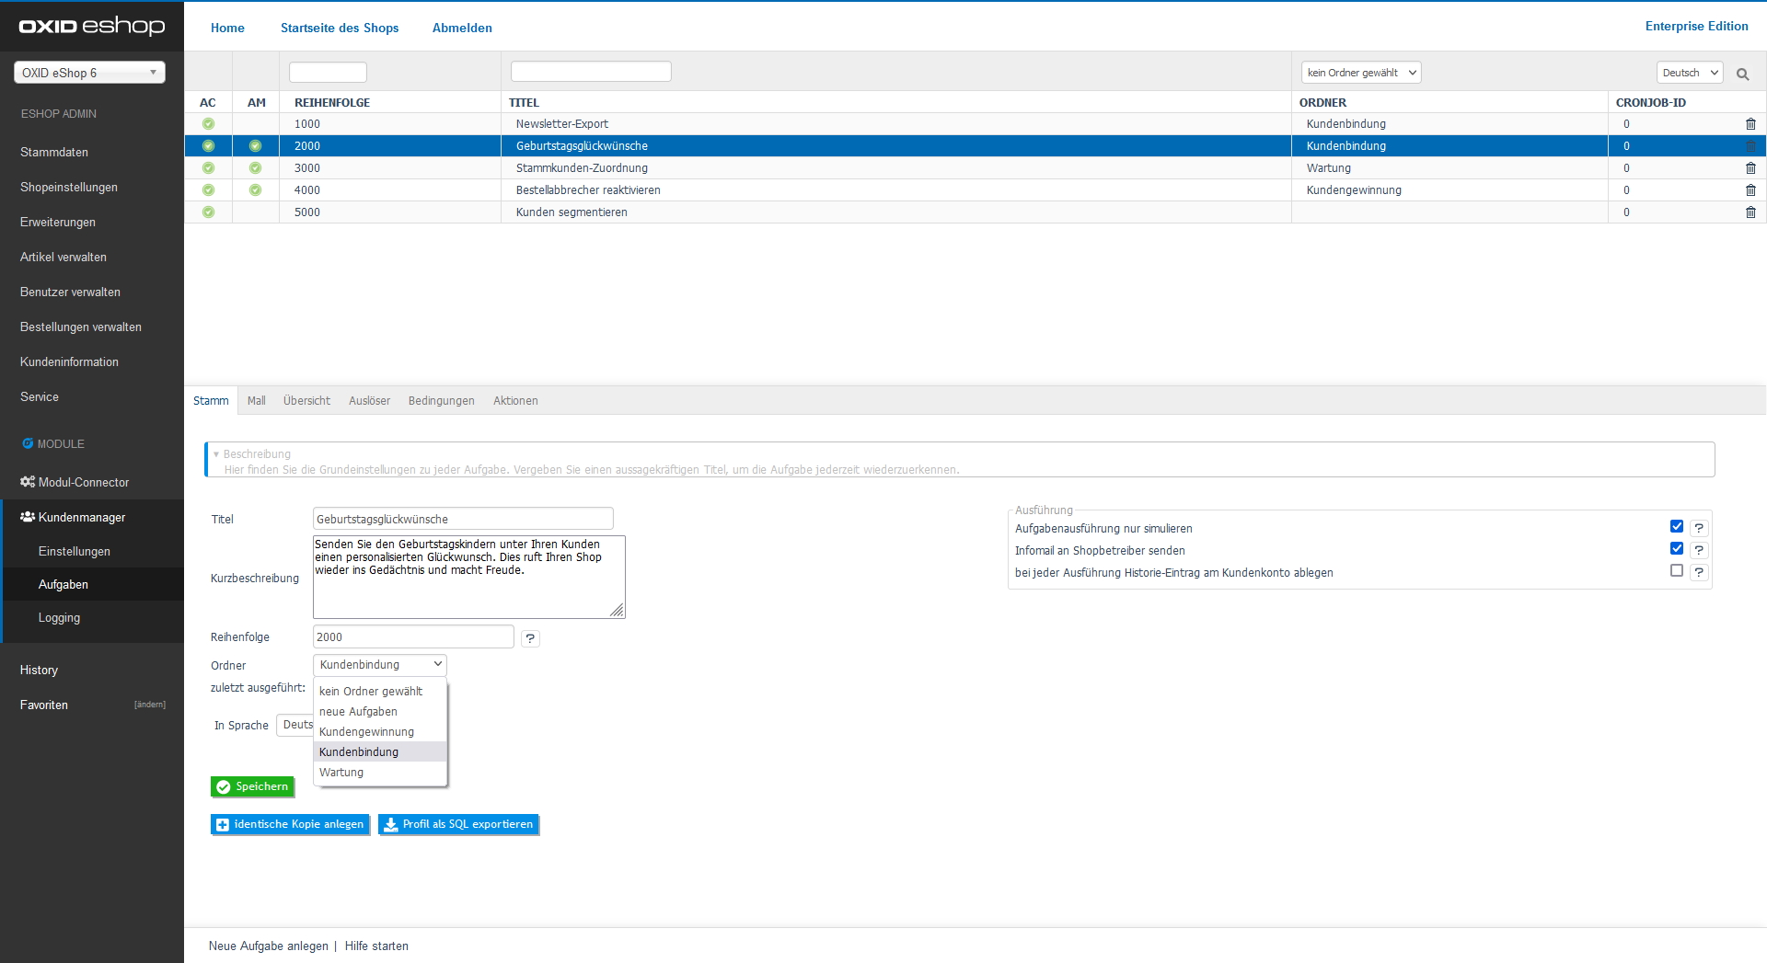Uncheck Aufgabenausführung nur simulieren checkbox
The image size is (1767, 963).
1676,527
